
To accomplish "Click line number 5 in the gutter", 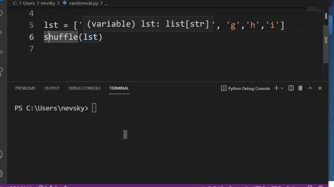I will (x=31, y=25).
